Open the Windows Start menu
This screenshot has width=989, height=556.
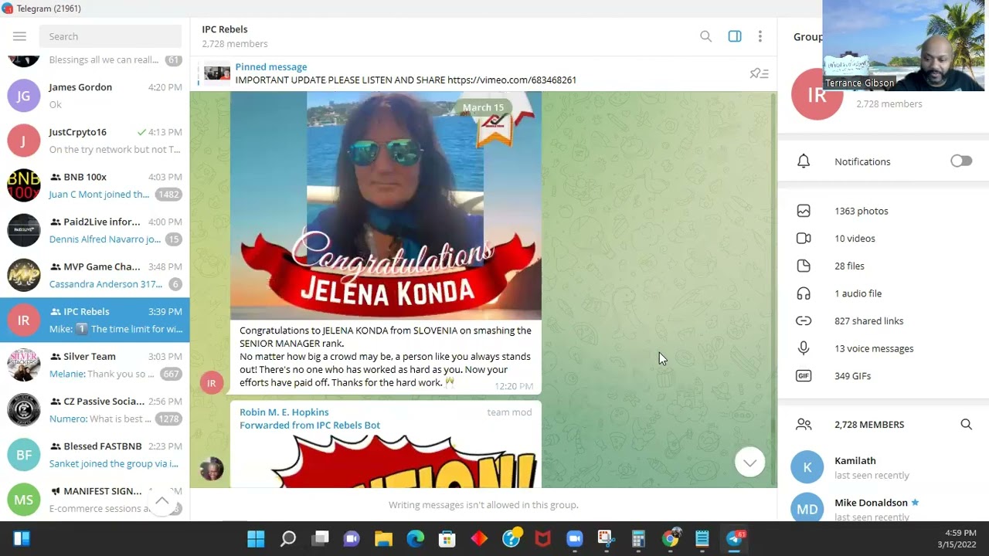256,538
